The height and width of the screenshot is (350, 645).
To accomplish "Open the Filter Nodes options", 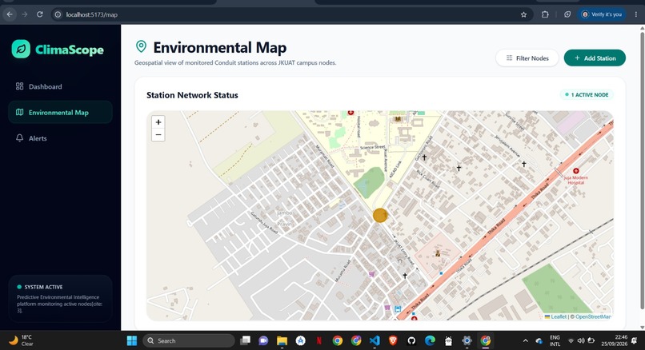I will click(527, 58).
